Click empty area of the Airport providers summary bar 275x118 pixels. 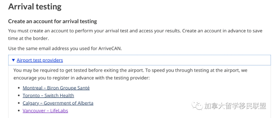[x=167, y=61]
